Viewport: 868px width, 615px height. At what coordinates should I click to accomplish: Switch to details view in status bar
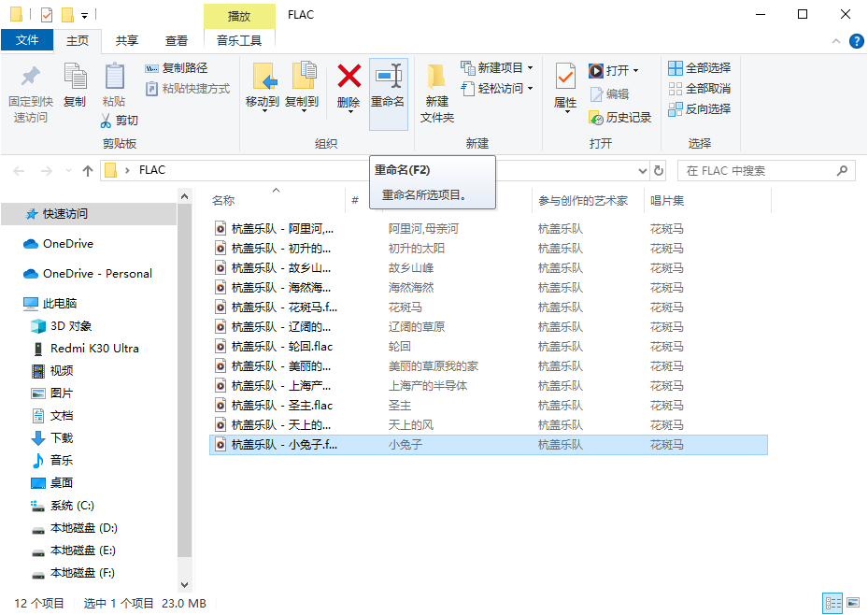[834, 603]
